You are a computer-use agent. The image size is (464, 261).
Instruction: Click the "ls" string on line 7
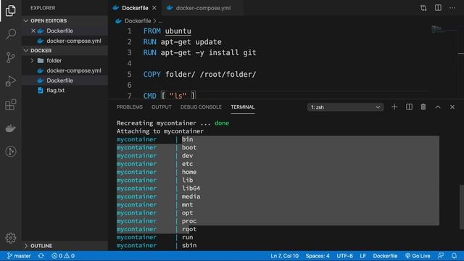pyautogui.click(x=178, y=96)
